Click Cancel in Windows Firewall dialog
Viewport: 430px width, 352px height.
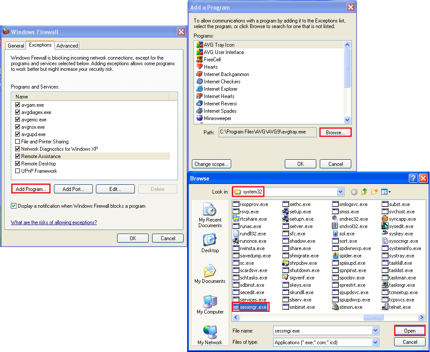[x=168, y=238]
